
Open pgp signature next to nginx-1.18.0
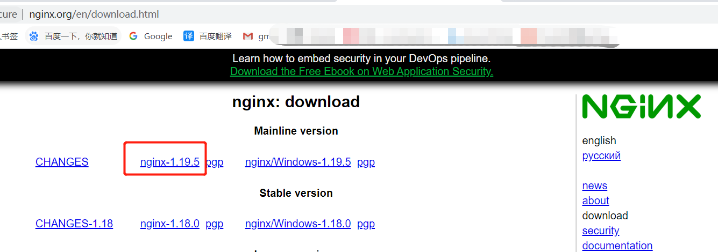(x=215, y=224)
